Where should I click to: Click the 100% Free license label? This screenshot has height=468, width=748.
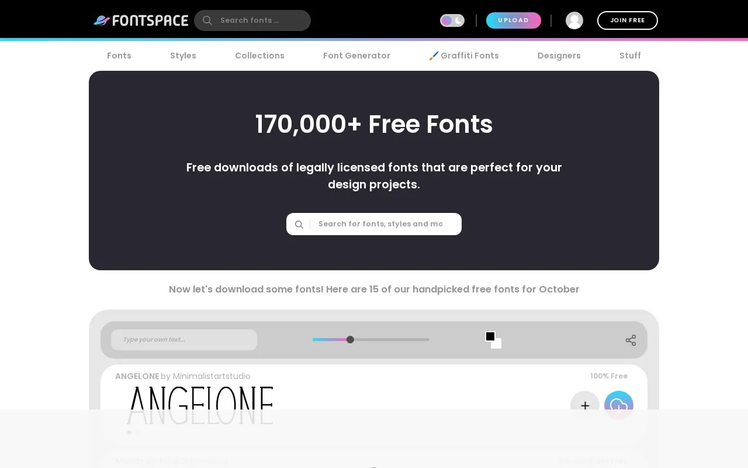(609, 376)
